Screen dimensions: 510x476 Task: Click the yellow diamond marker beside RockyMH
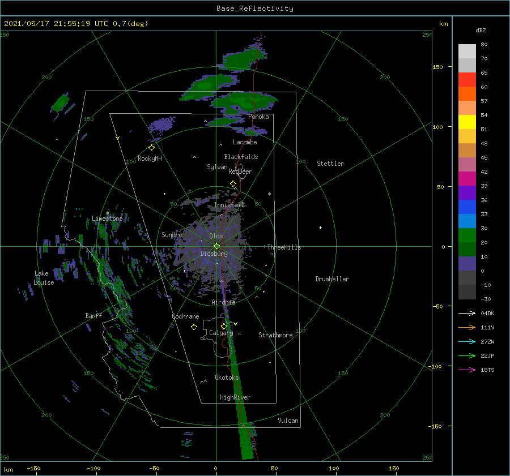pyautogui.click(x=151, y=148)
